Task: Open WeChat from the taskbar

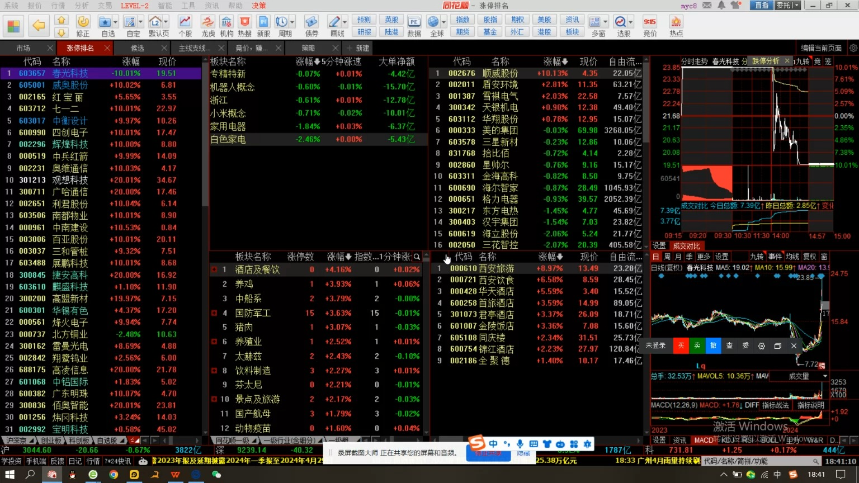Action: [216, 475]
